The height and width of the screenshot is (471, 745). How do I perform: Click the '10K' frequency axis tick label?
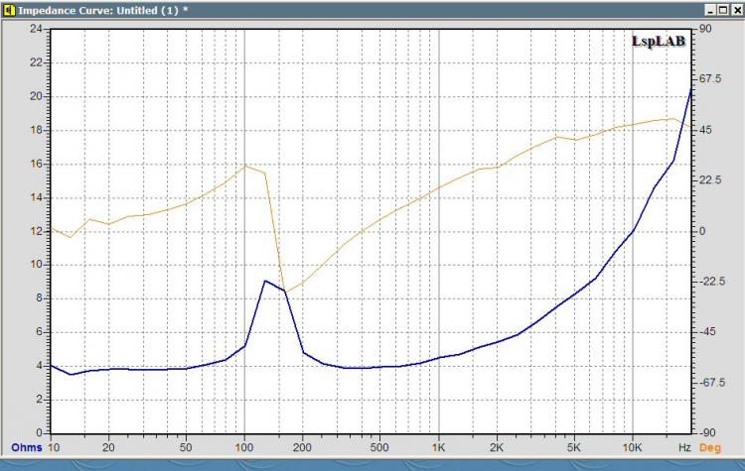(x=632, y=447)
